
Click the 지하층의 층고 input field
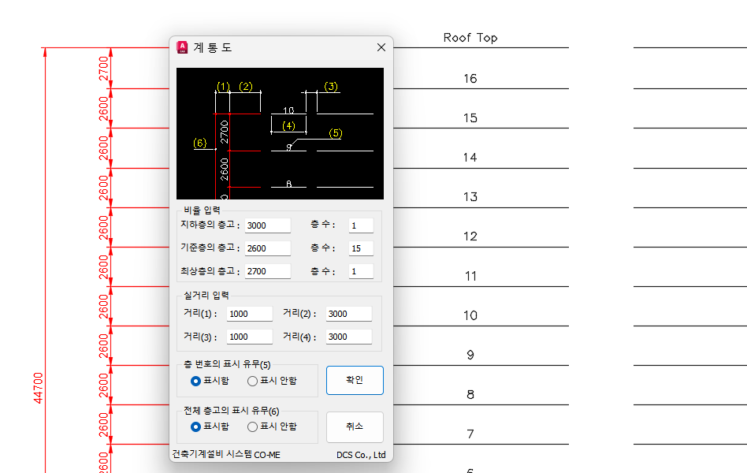pyautogui.click(x=267, y=225)
